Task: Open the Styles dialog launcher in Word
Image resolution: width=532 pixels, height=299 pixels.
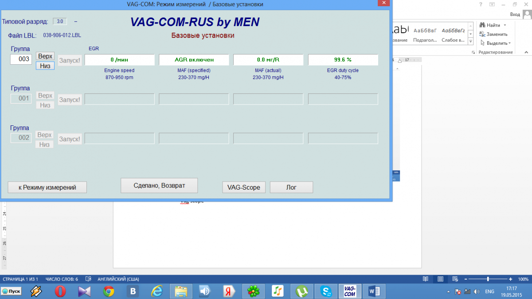Action: (x=473, y=52)
